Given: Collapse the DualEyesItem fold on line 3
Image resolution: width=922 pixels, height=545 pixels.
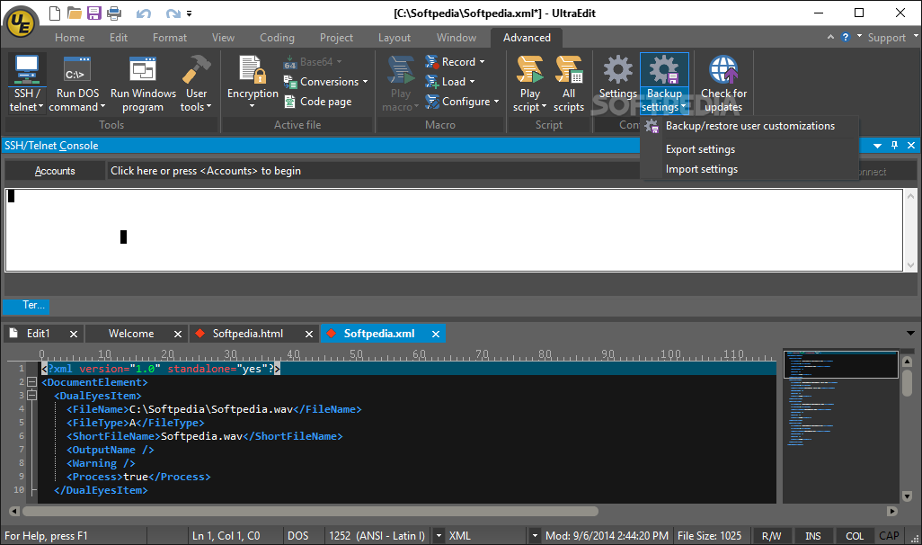Looking at the screenshot, I should click(x=31, y=396).
